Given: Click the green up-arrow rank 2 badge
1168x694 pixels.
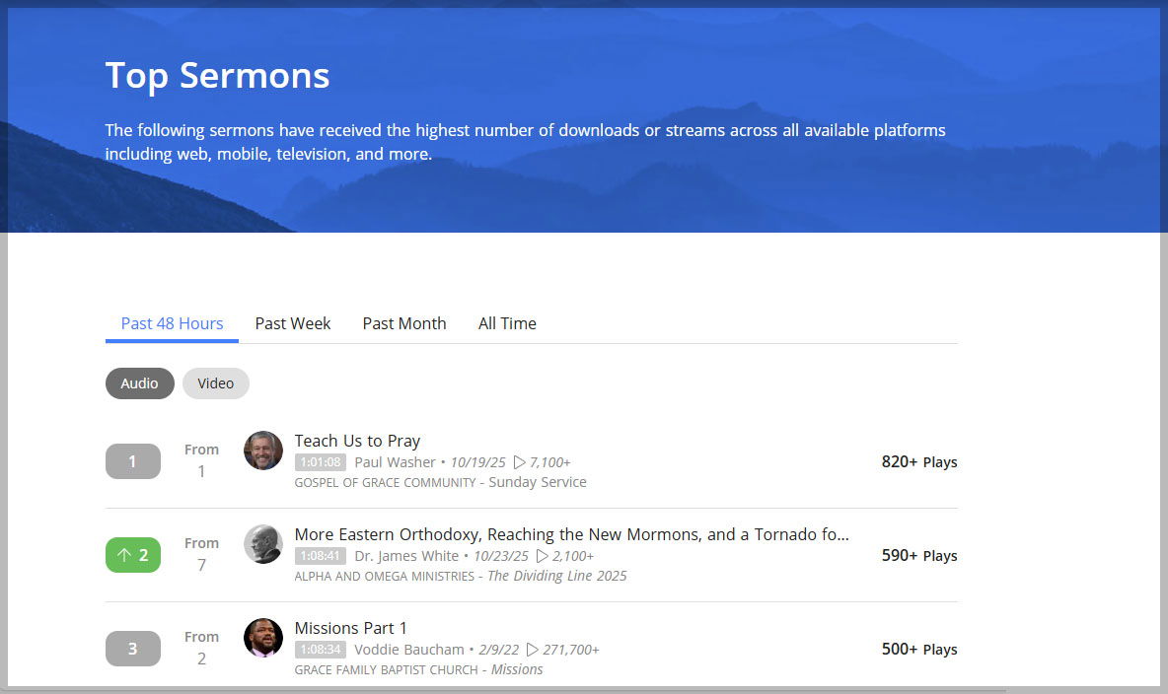Looking at the screenshot, I should pos(133,555).
